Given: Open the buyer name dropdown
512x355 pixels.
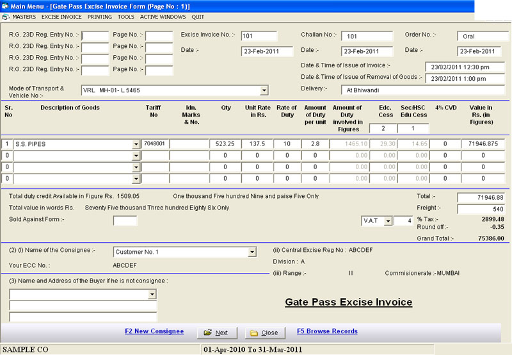Looking at the screenshot, I should pos(152,295).
